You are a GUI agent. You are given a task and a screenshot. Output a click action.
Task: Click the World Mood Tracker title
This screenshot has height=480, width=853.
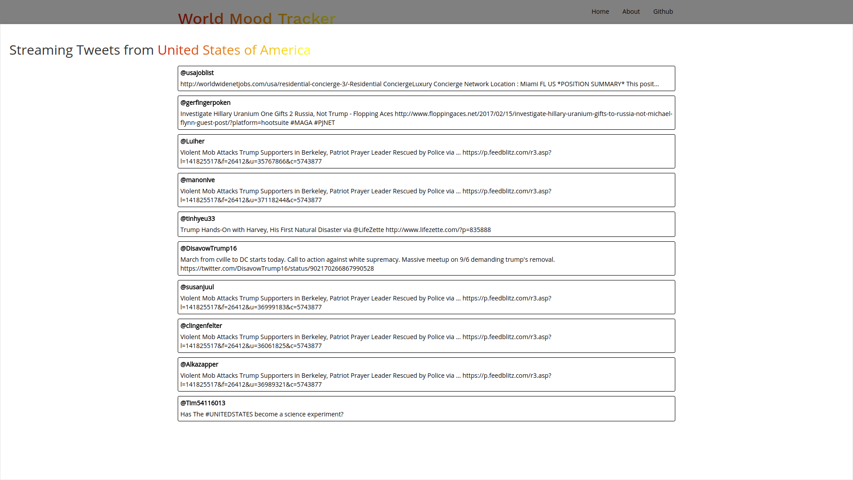[257, 18]
